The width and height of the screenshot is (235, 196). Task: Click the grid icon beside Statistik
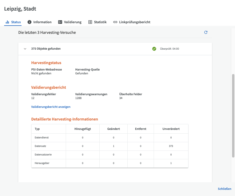tap(90, 22)
